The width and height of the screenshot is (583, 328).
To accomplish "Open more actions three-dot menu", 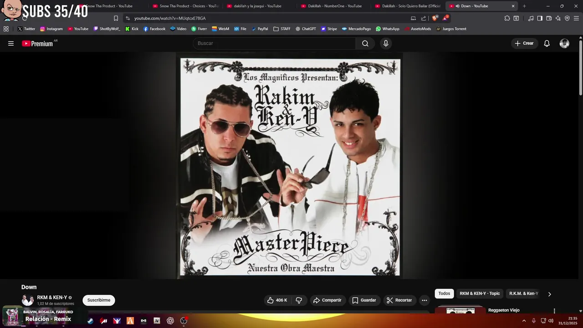I will pyautogui.click(x=424, y=300).
